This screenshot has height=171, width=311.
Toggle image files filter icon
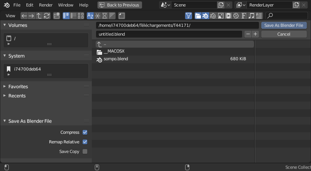pyautogui.click(x=221, y=16)
